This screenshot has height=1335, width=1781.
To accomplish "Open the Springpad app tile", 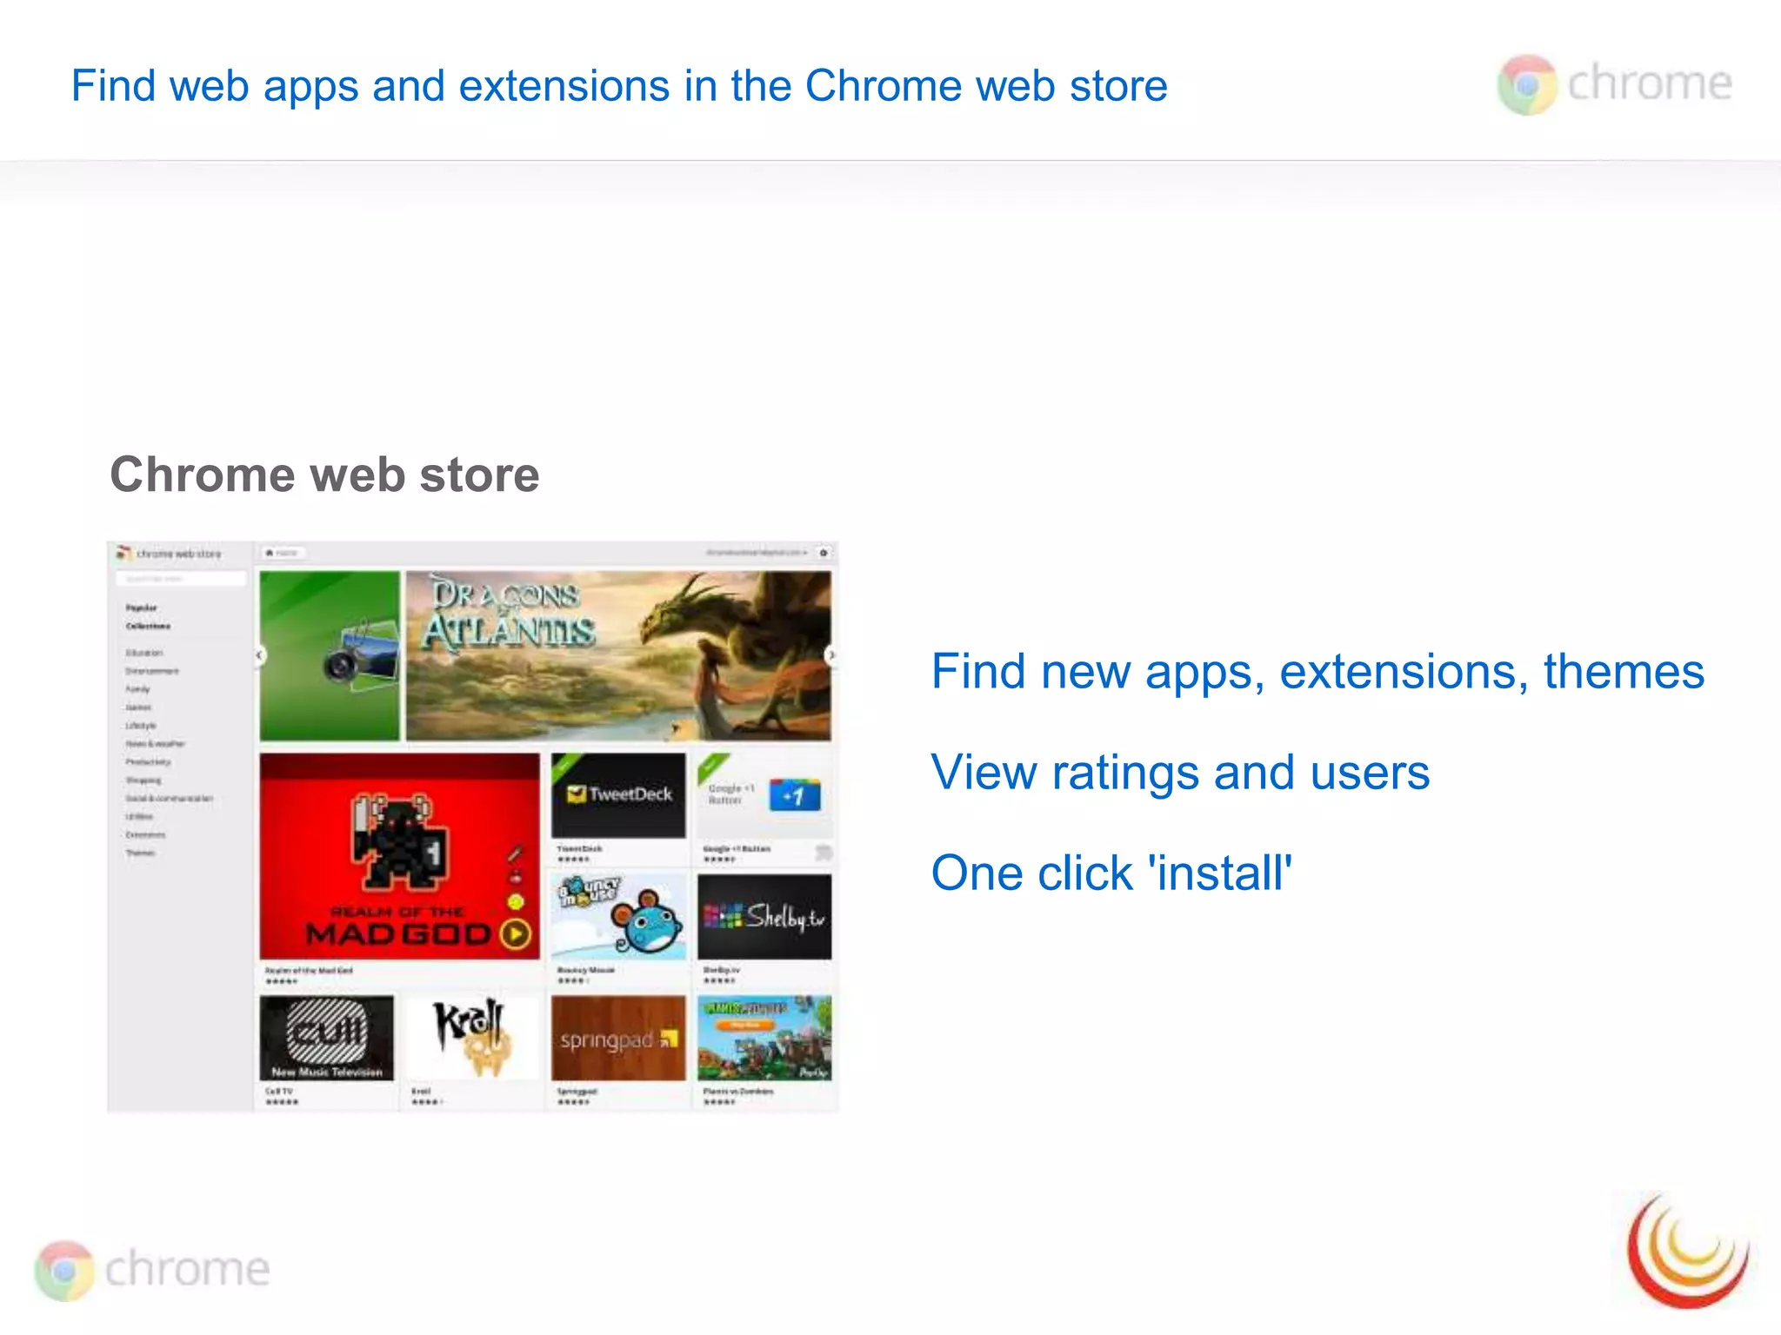I will pyautogui.click(x=618, y=1038).
